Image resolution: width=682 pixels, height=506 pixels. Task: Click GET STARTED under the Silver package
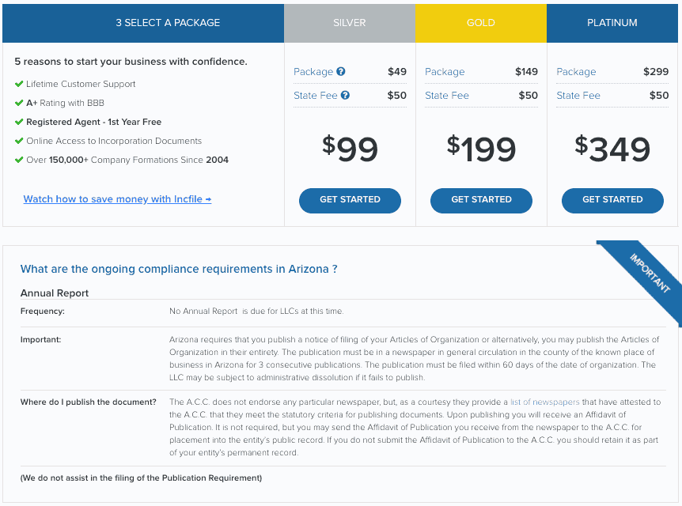pos(350,201)
